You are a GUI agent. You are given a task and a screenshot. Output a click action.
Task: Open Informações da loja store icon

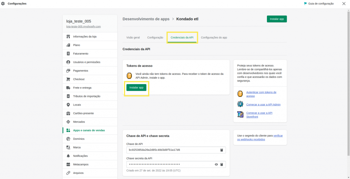[68, 36]
